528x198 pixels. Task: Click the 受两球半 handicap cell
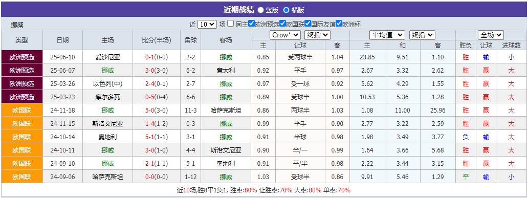pyautogui.click(x=300, y=57)
